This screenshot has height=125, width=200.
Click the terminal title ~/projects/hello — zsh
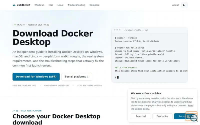point(135,30)
